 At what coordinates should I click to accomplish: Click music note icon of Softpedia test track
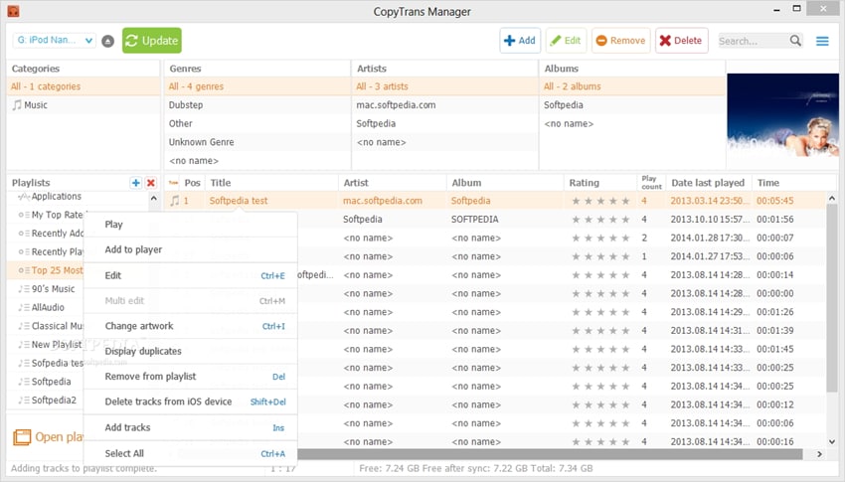(175, 201)
